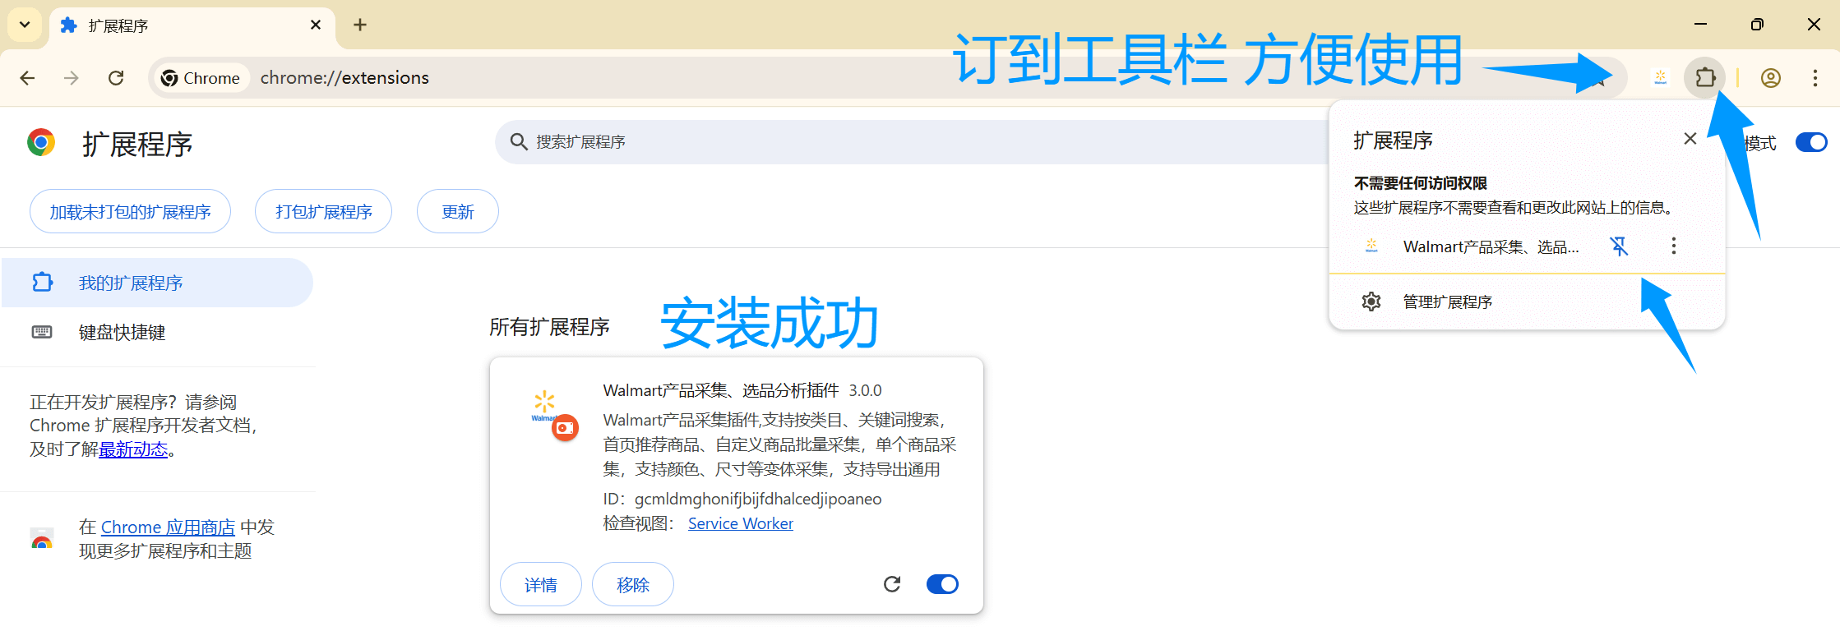Screen dimensions: 1840x640
Task: Click the Walmart产品采集、选品分析插件 title text
Action: click(x=721, y=390)
